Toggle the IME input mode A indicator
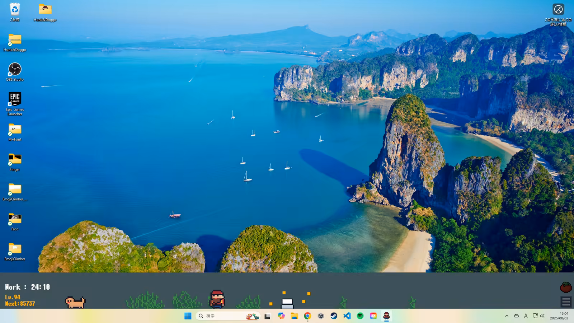The width and height of the screenshot is (574, 323). click(x=526, y=316)
